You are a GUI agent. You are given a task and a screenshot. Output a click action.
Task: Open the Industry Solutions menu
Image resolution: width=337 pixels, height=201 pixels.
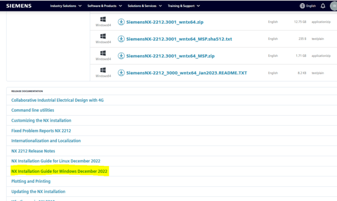coord(63,6)
